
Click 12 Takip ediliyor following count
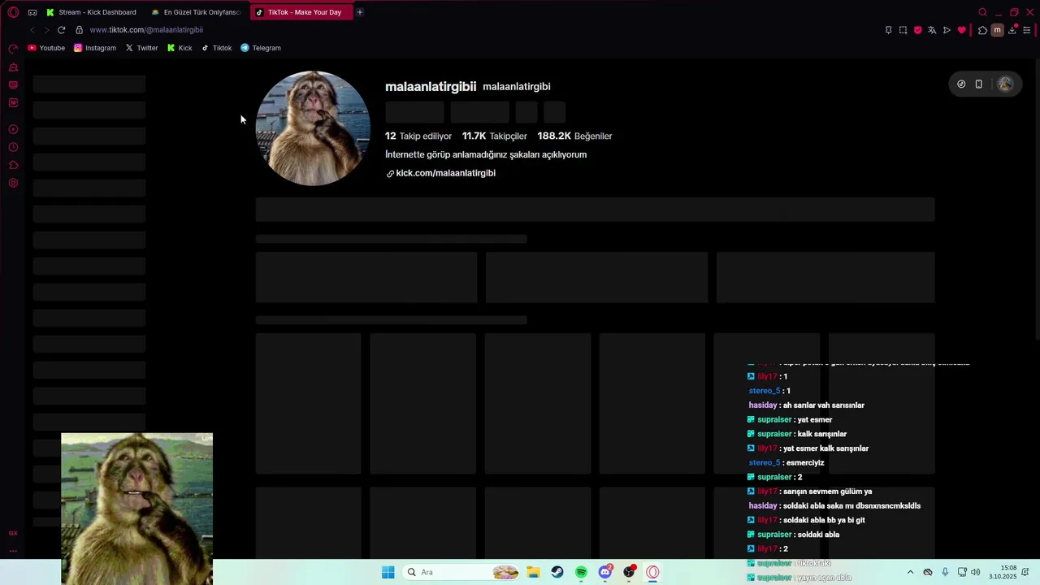click(418, 136)
